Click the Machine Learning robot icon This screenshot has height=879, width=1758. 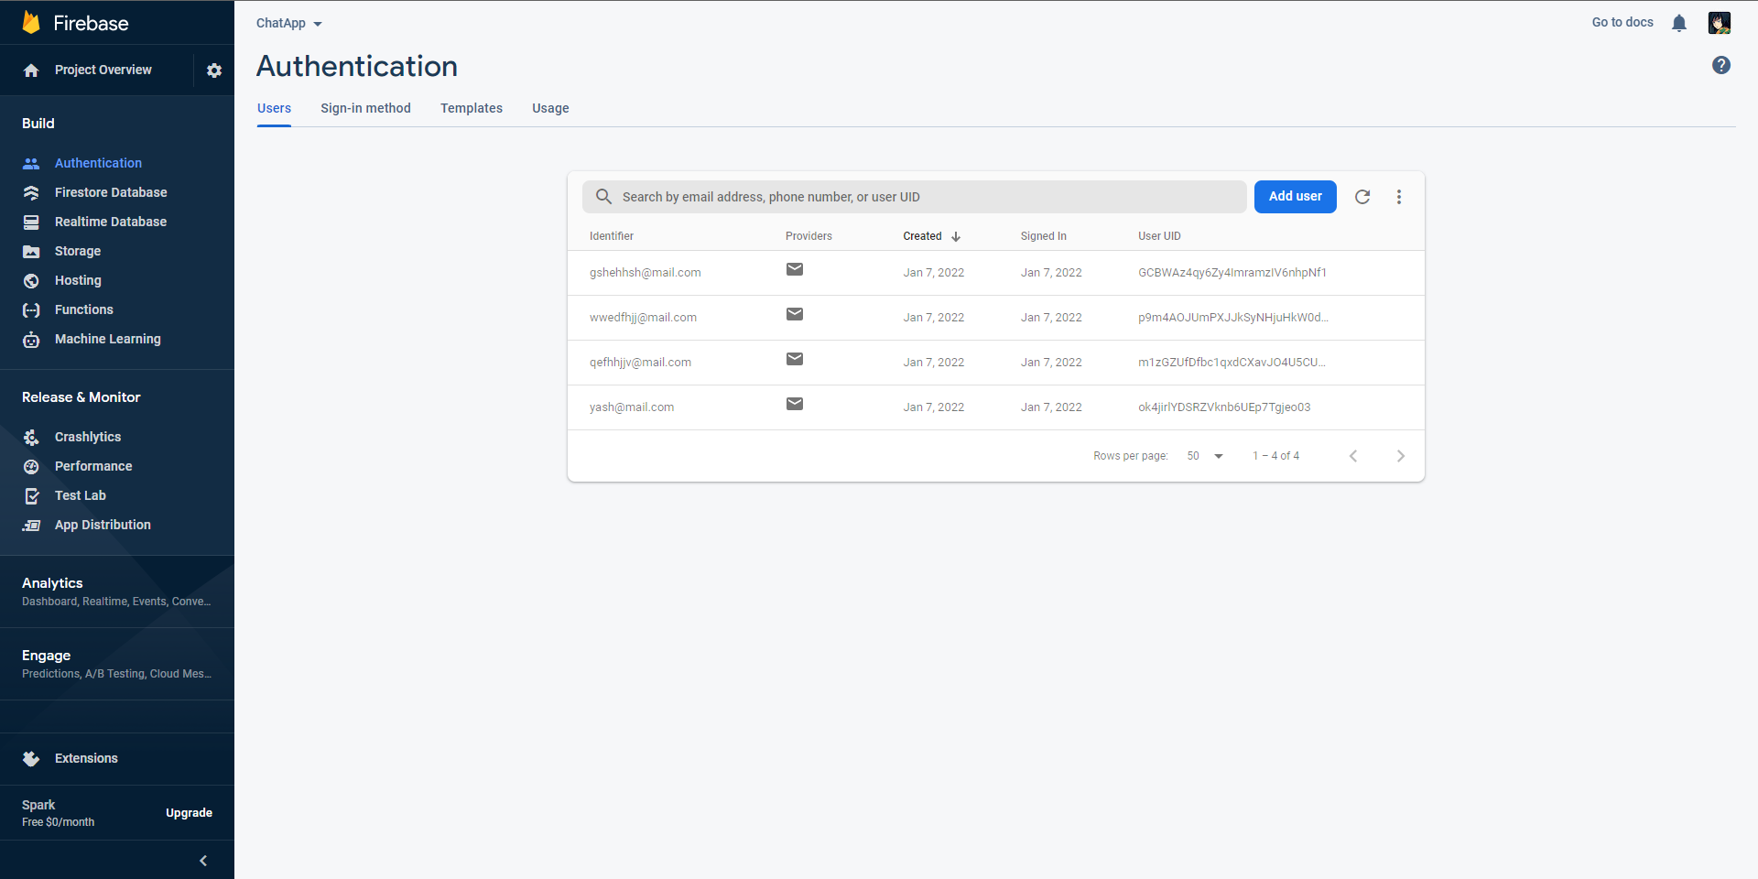click(x=31, y=339)
